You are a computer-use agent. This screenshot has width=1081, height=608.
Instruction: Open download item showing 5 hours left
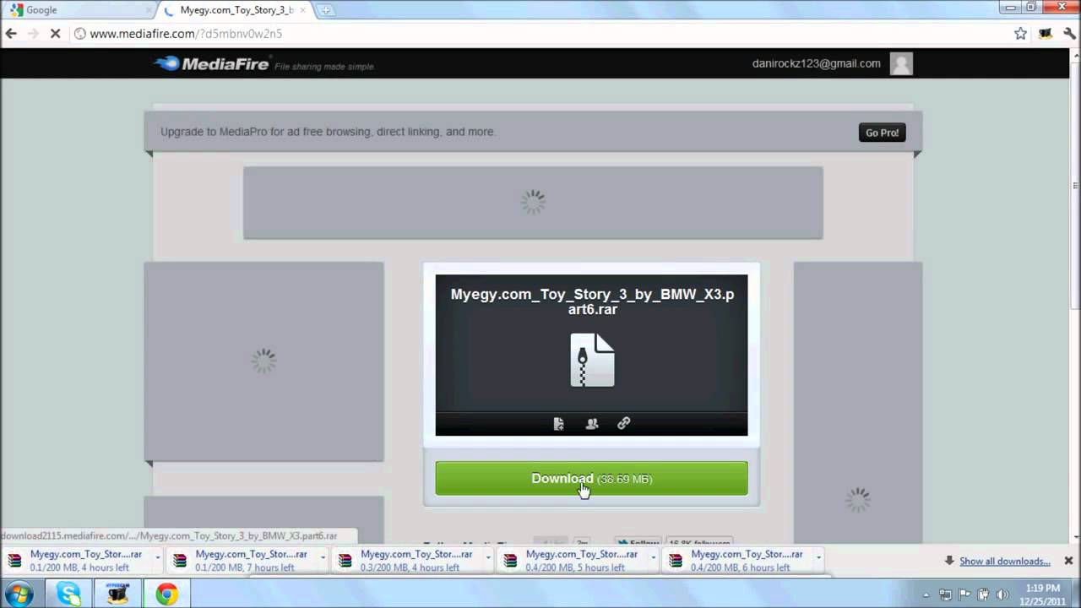tap(571, 561)
